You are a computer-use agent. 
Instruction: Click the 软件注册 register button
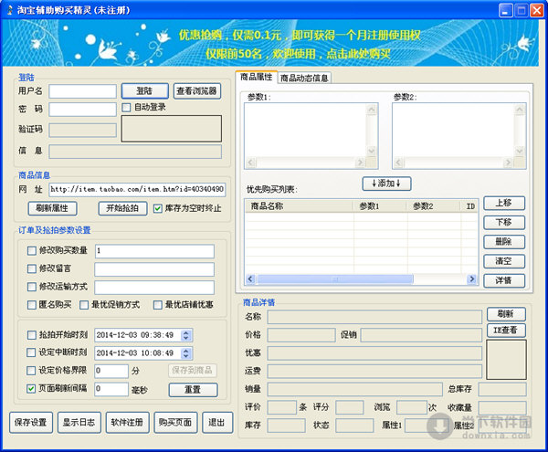[x=127, y=423]
